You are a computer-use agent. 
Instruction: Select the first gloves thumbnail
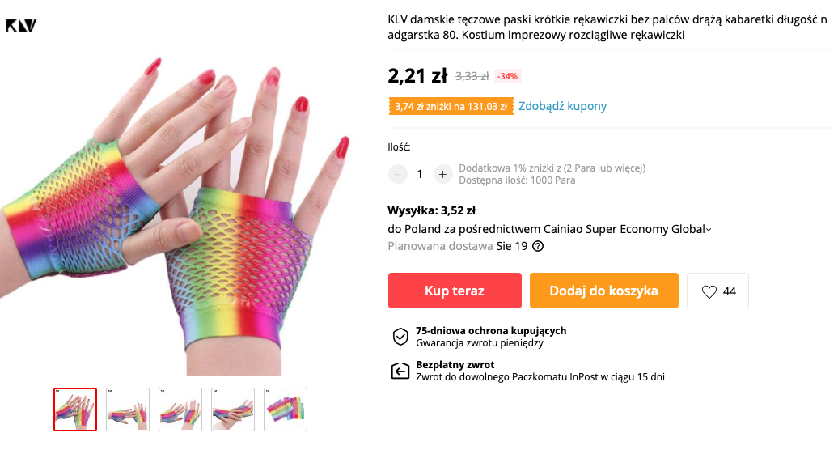pos(75,410)
